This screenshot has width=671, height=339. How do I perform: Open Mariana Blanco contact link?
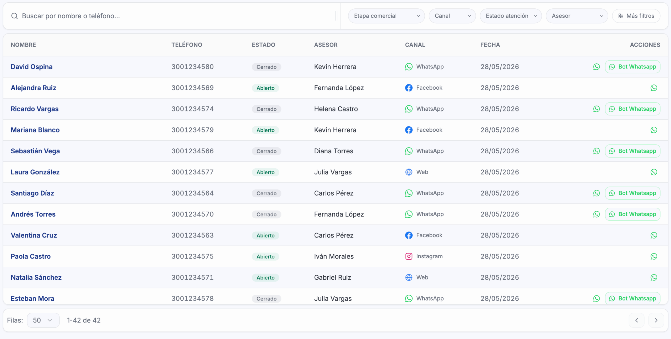35,130
